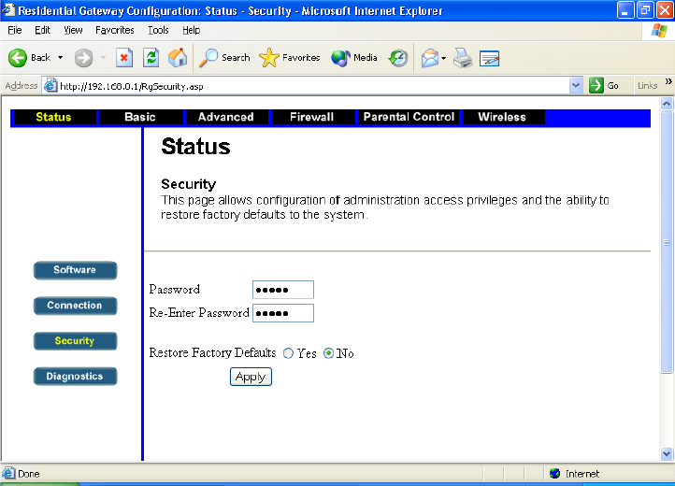
Task: Open the Software status page
Action: point(75,270)
